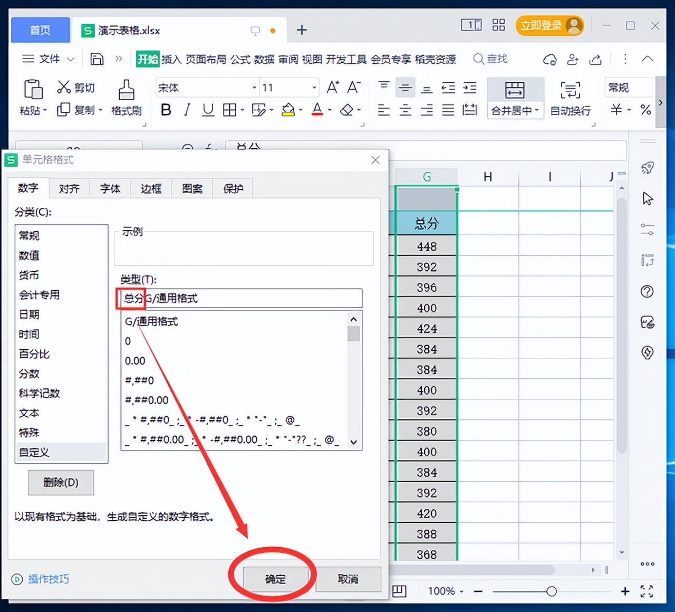Apply Bold formatting
The height and width of the screenshot is (612, 675).
coord(166,110)
